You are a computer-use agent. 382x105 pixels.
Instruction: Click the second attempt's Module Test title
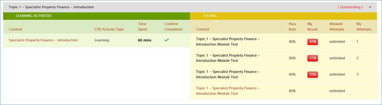228,58
